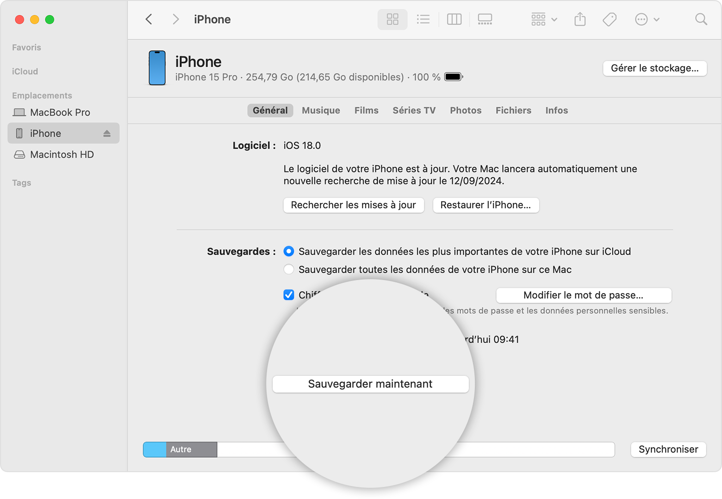Click the Share icon in toolbar
Image resolution: width=722 pixels, height=499 pixels.
[580, 19]
